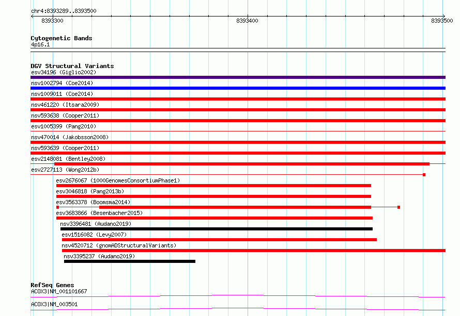Image resolution: width=460 pixels, height=316 pixels.
Task: Click esv2148081 (Bentley2008) label
Action: (68, 159)
